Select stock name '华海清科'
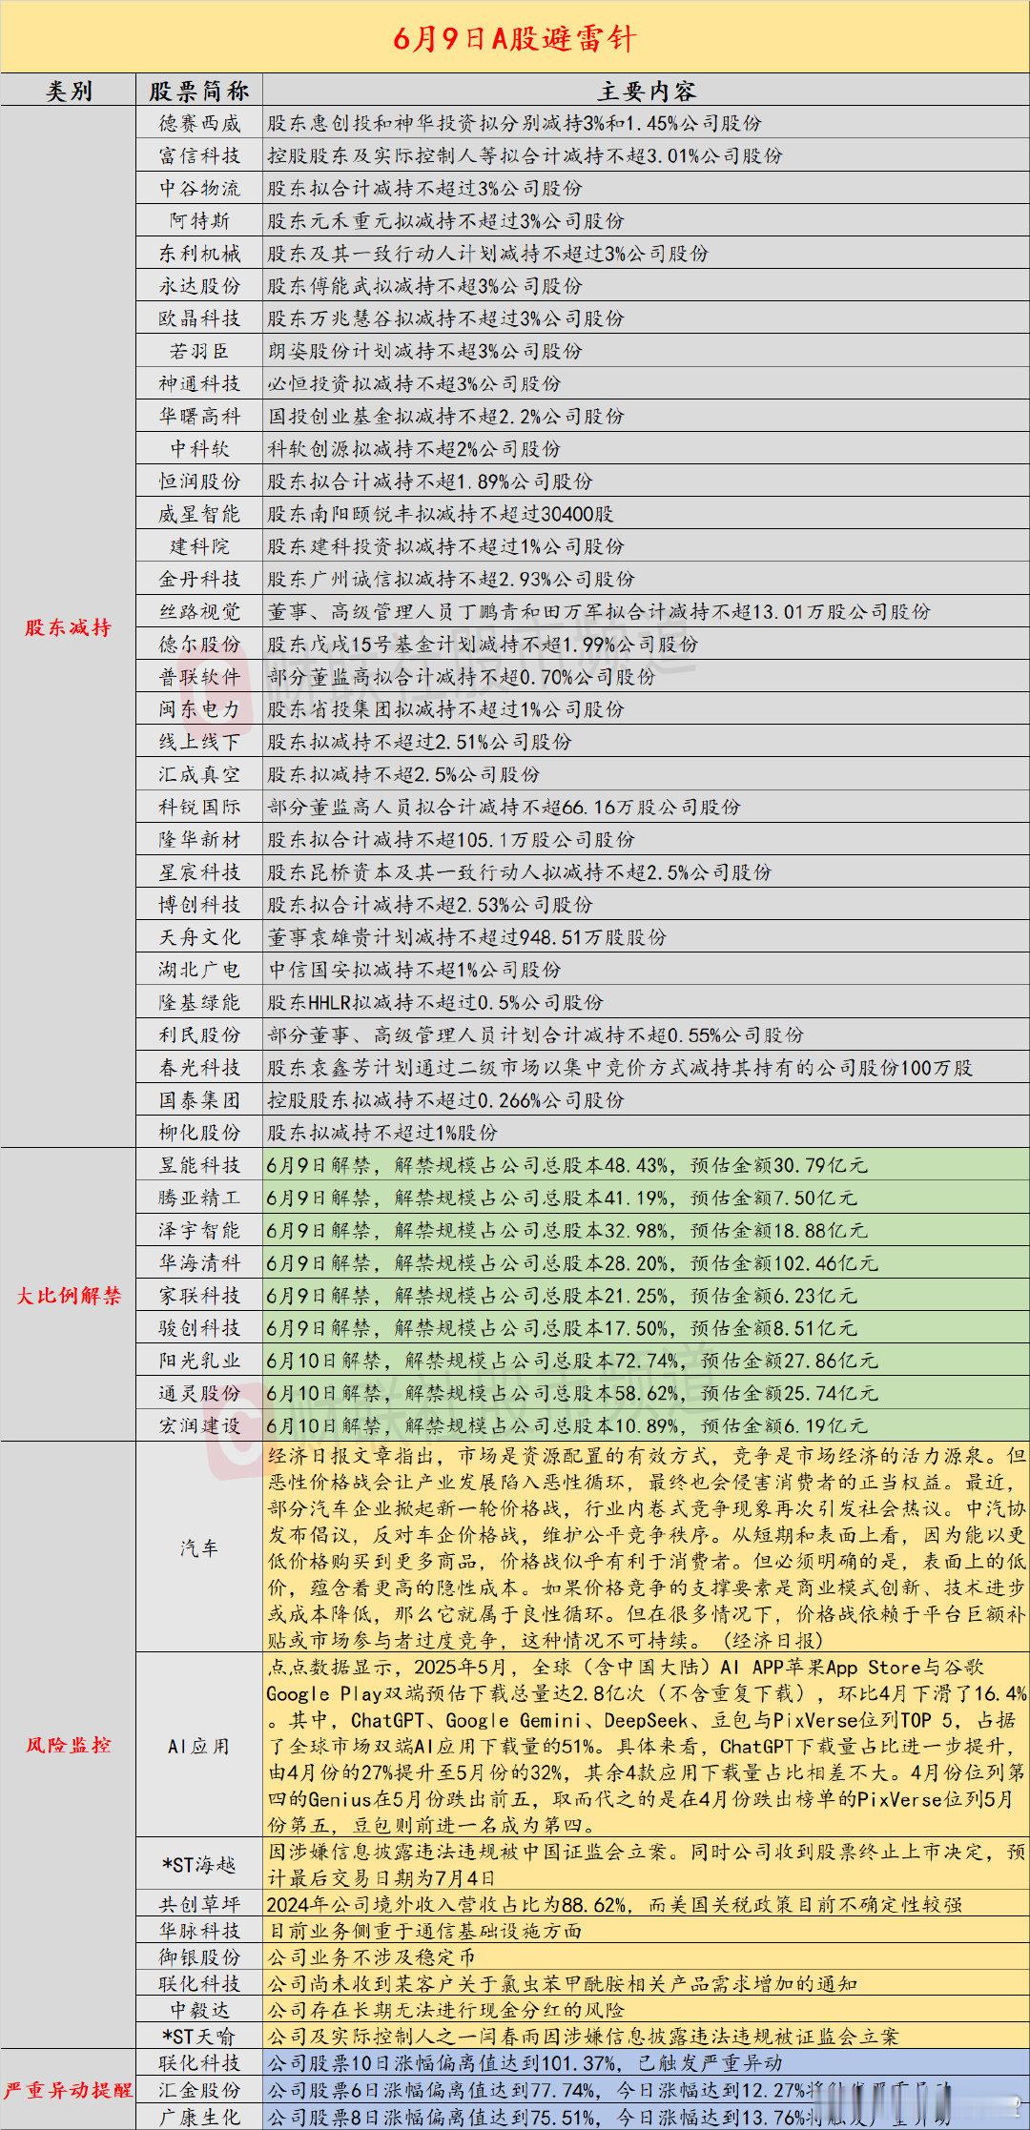This screenshot has height=2130, width=1030. click(x=199, y=1263)
